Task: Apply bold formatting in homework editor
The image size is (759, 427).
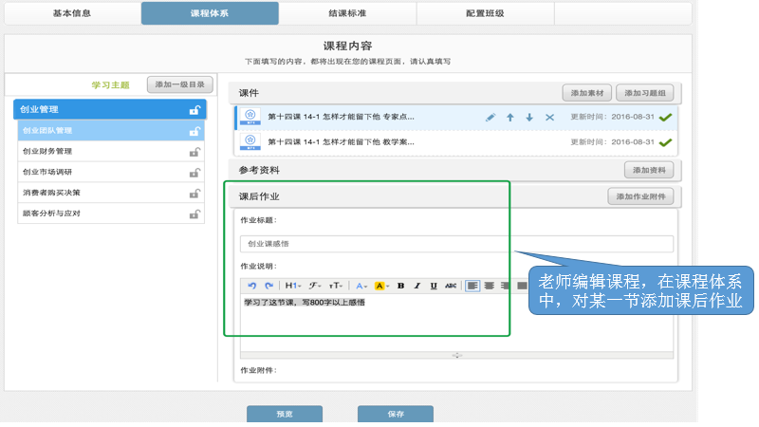Action: tap(400, 285)
